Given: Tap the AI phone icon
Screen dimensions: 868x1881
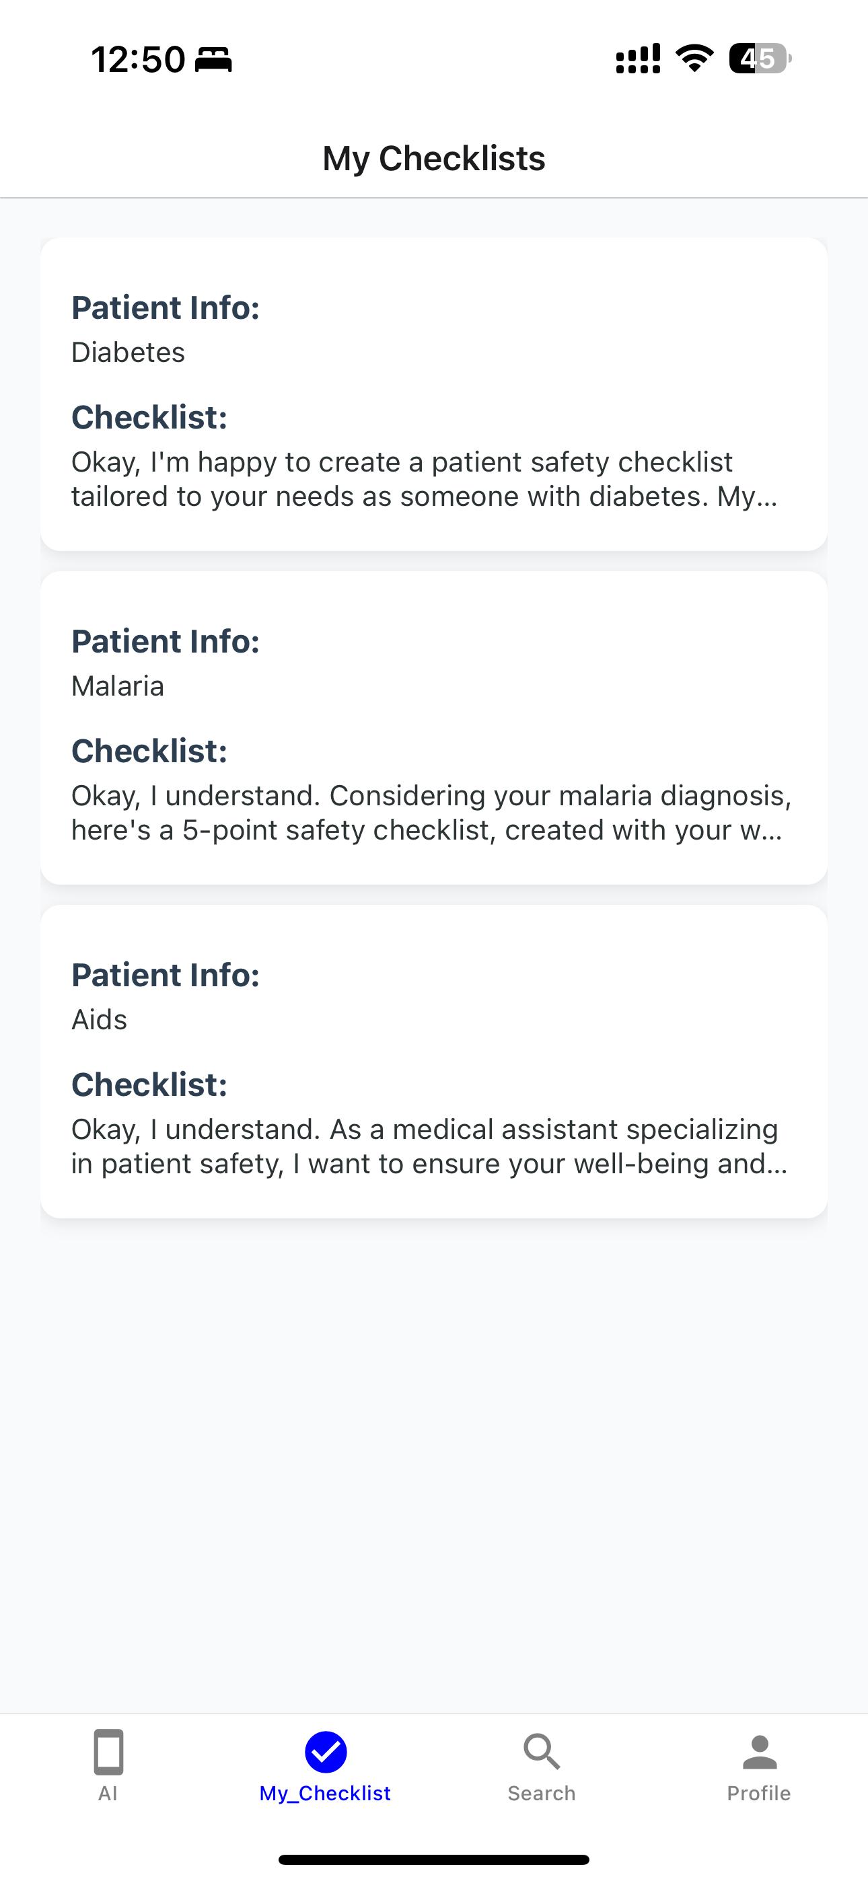Looking at the screenshot, I should 108,1751.
